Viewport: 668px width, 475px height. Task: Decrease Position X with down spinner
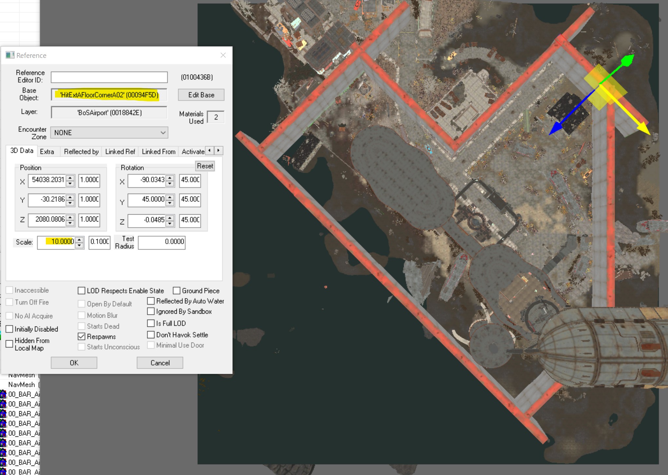[70, 183]
